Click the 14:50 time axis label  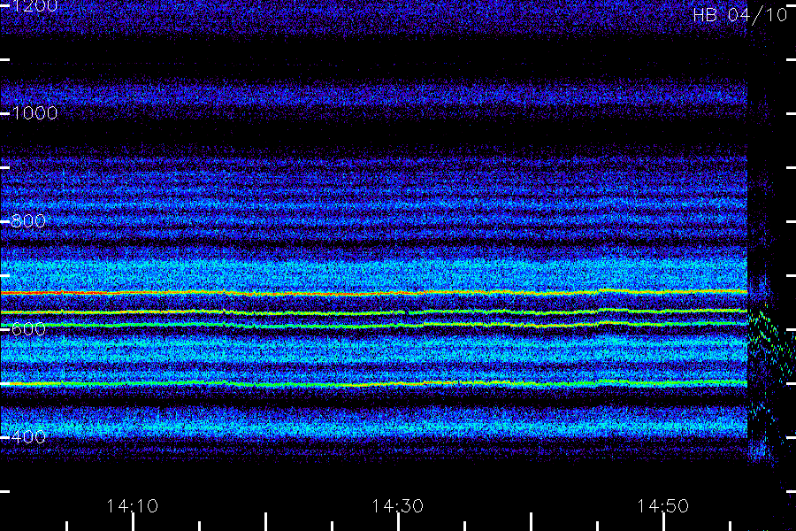663,506
